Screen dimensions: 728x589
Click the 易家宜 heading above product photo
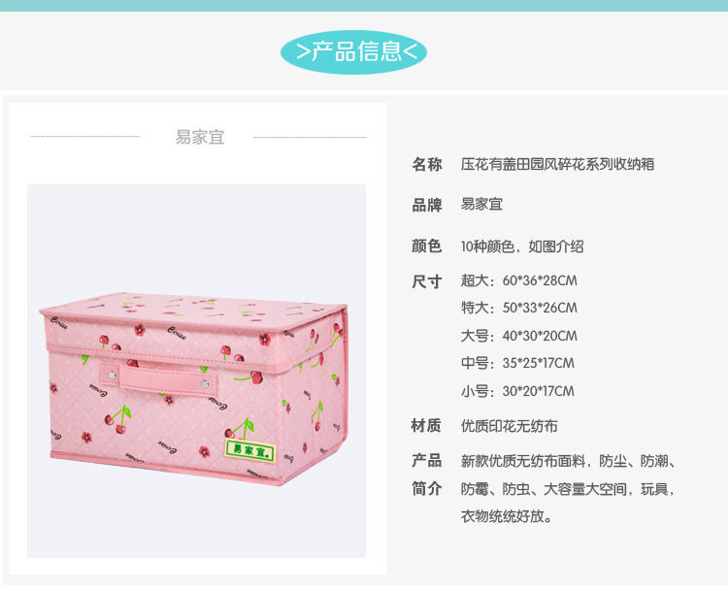(x=200, y=137)
